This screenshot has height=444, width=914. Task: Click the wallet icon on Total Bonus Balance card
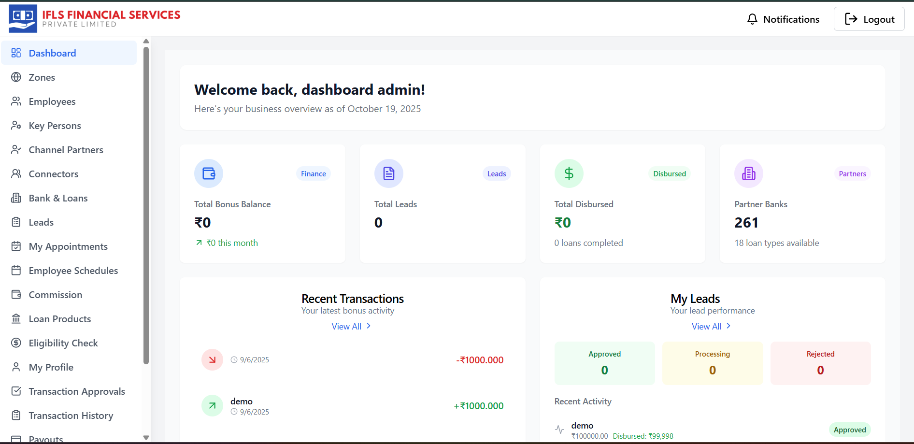click(209, 173)
